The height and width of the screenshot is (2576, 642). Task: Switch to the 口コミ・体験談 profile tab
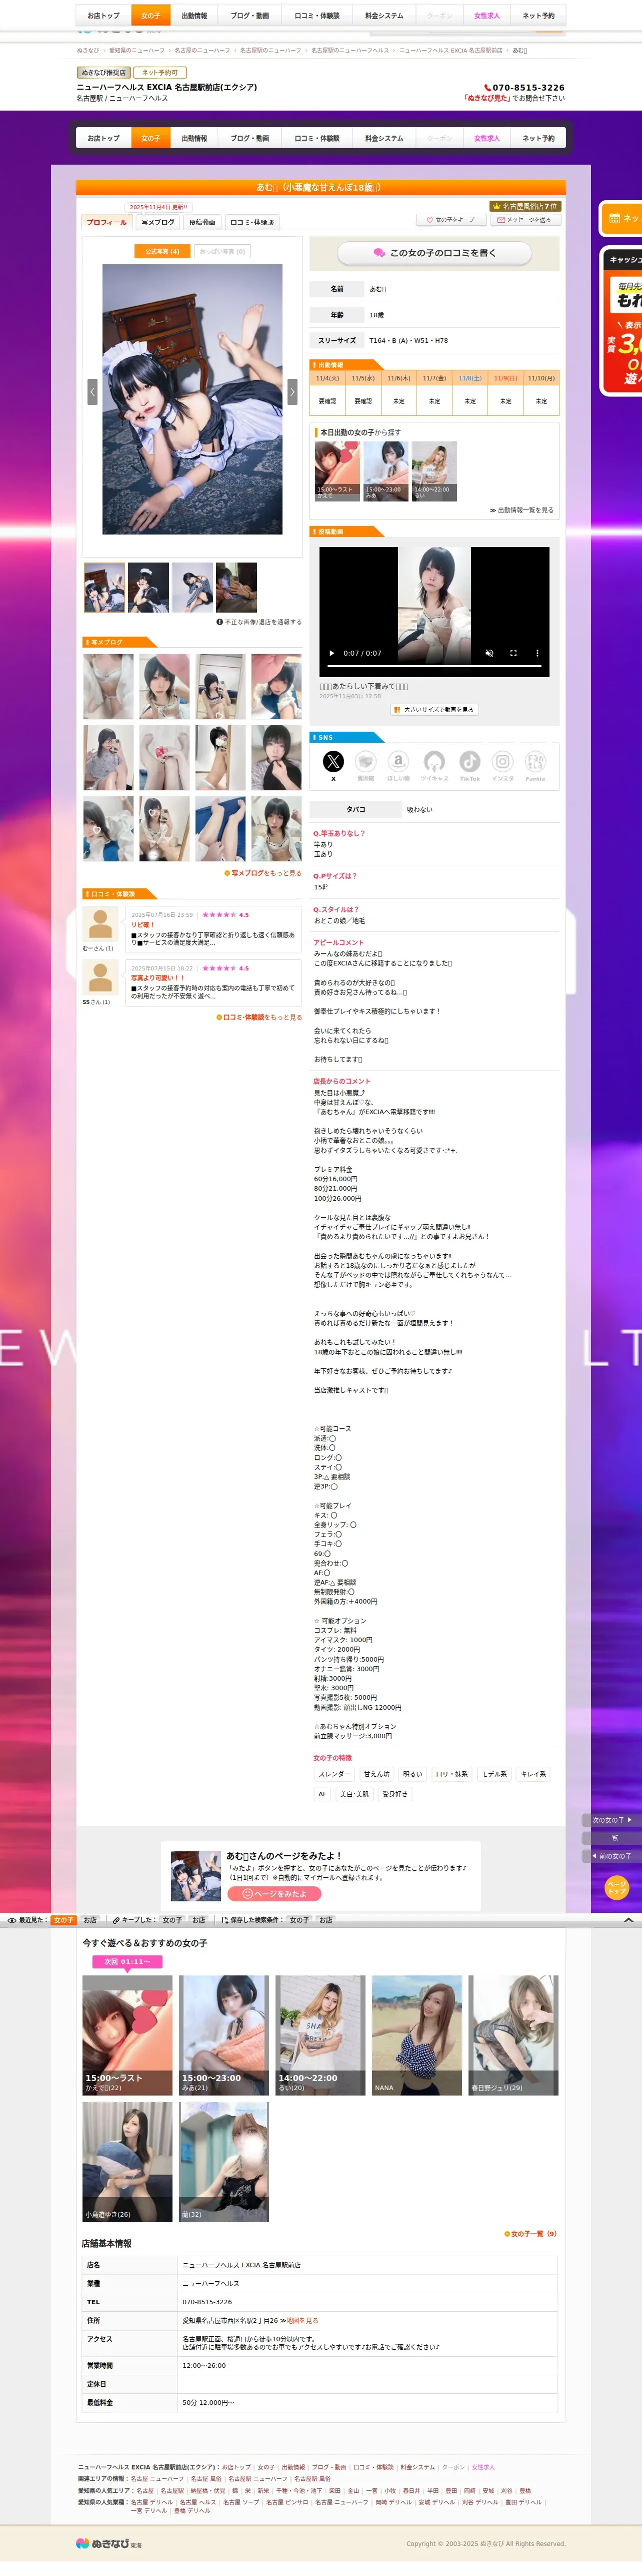[x=251, y=222]
